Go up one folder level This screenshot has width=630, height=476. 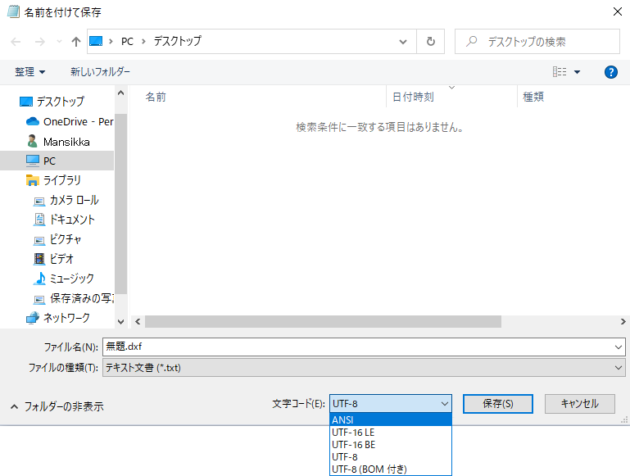point(76,42)
